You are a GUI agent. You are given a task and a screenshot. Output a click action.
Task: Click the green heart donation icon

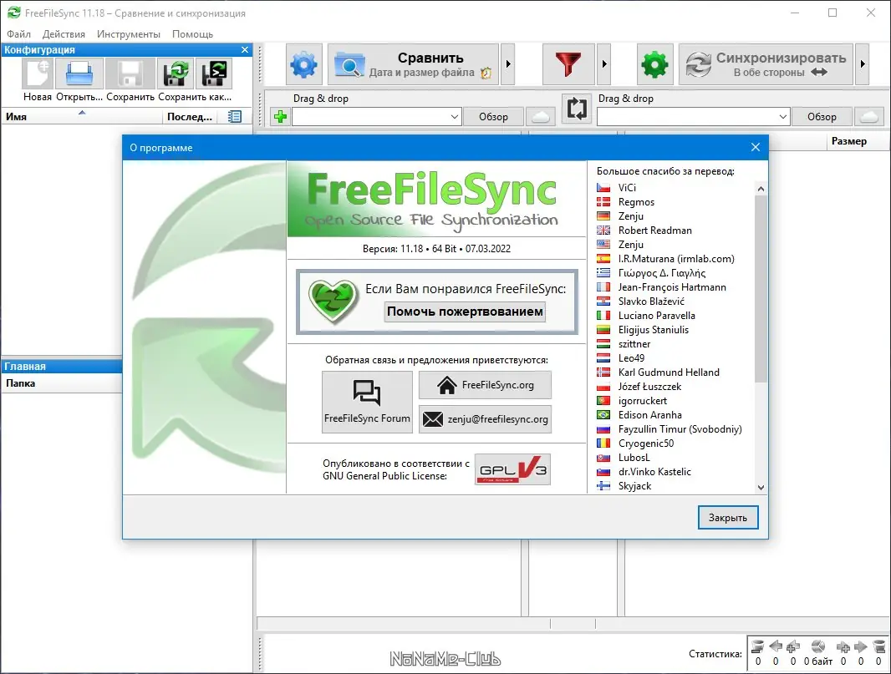(333, 301)
